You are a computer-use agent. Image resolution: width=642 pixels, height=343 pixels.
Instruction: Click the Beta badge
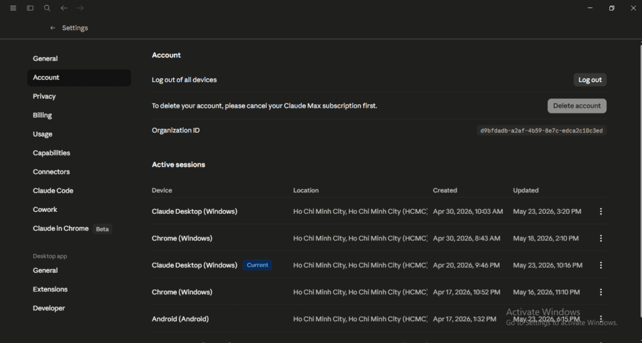pos(102,229)
